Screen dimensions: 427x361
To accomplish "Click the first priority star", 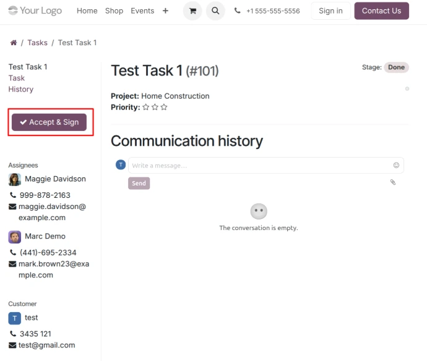I will (x=146, y=107).
